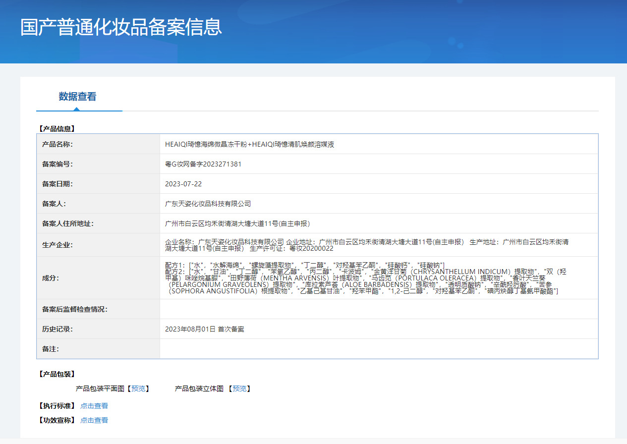The width and height of the screenshot is (627, 444).
Task: Click the filing date 2023-07-22
Action: click(183, 184)
